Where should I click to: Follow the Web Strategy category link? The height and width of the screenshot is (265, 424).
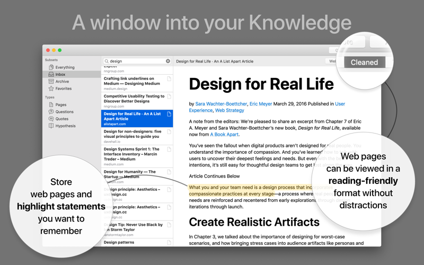[x=229, y=110]
